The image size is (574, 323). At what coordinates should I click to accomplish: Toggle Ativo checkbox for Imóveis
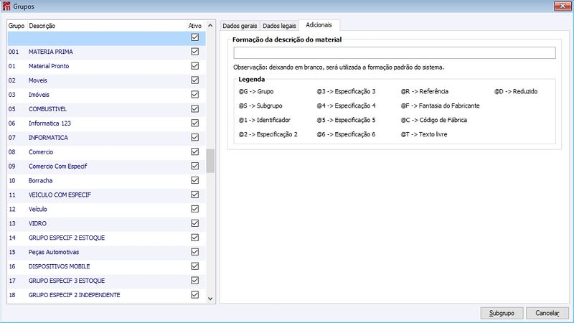tap(194, 95)
